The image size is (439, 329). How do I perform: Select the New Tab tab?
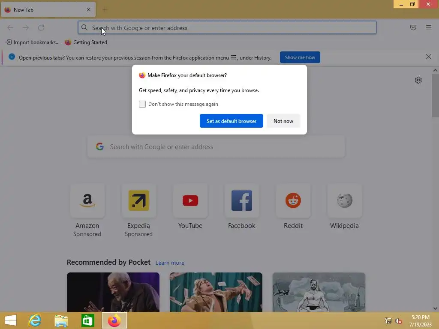click(48, 10)
